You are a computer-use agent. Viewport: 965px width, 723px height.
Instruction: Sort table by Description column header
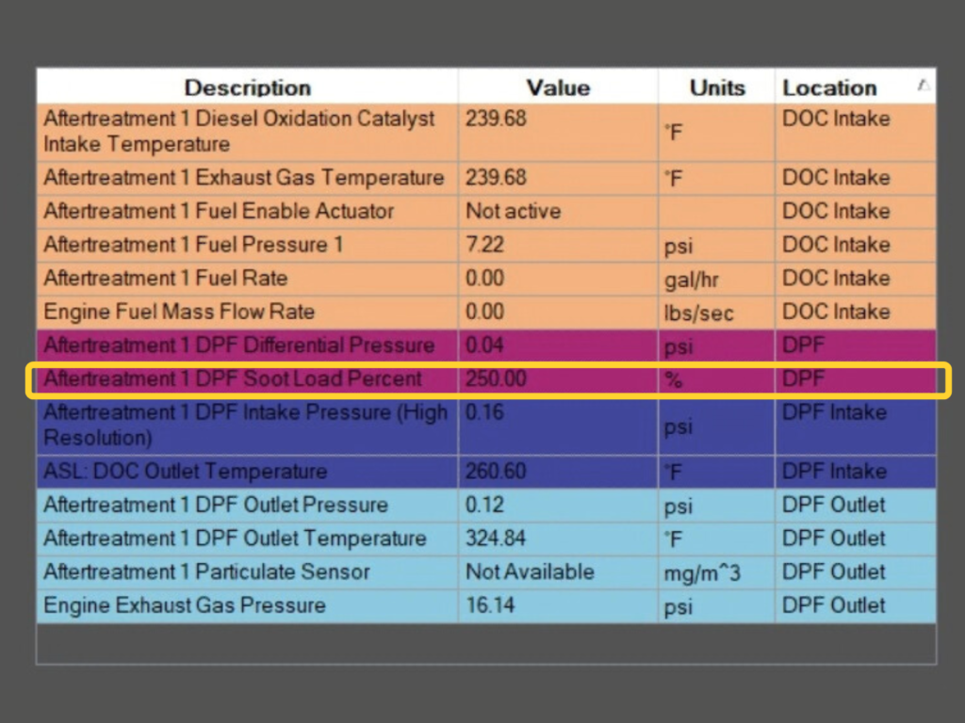[247, 88]
